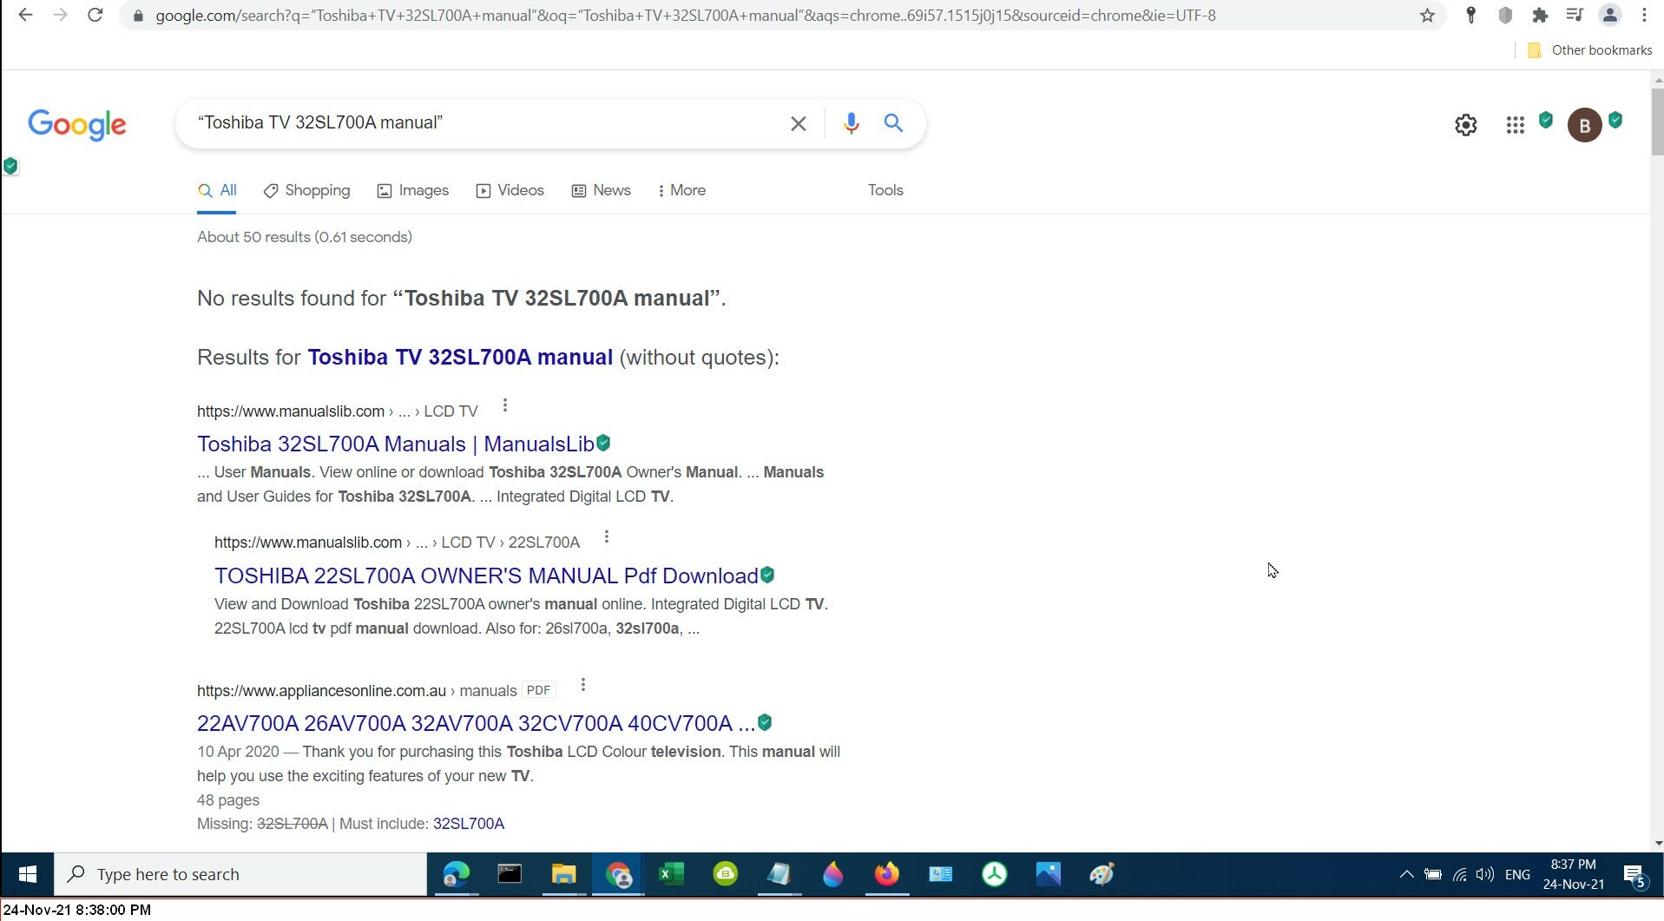Open Windows Start menu
The width and height of the screenshot is (1664, 921).
point(27,874)
